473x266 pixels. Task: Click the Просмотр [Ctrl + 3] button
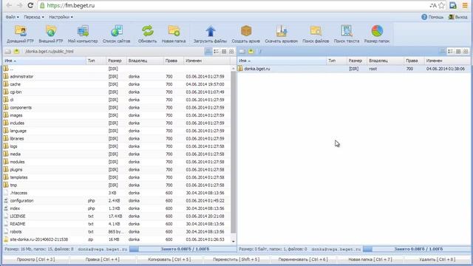click(x=35, y=259)
